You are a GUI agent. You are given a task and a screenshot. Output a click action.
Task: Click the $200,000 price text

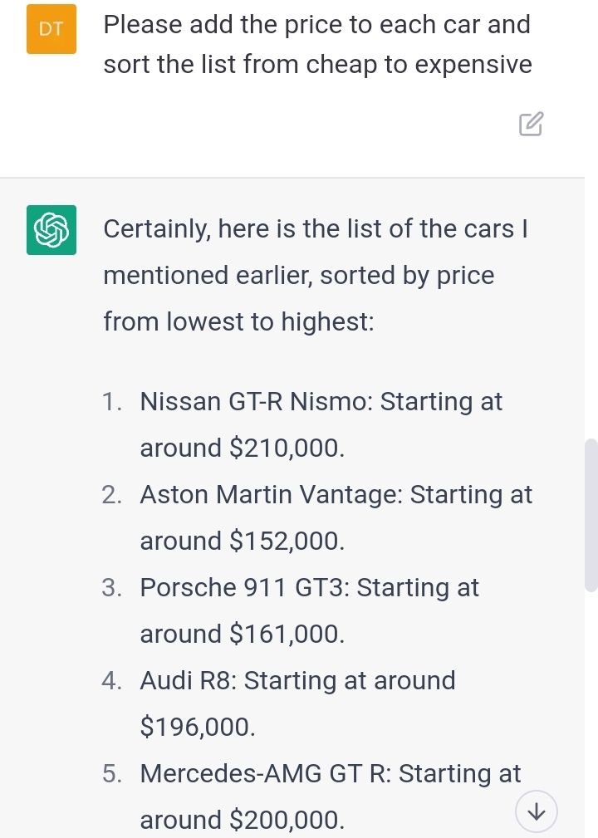click(286, 821)
